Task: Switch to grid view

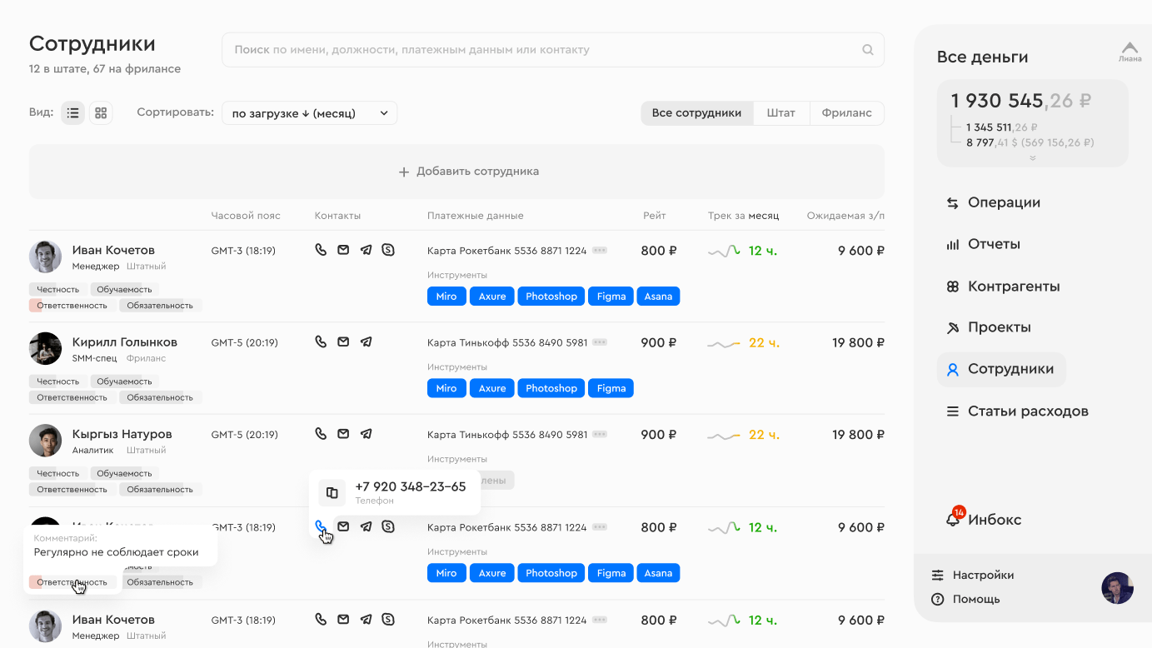Action: [x=101, y=112]
